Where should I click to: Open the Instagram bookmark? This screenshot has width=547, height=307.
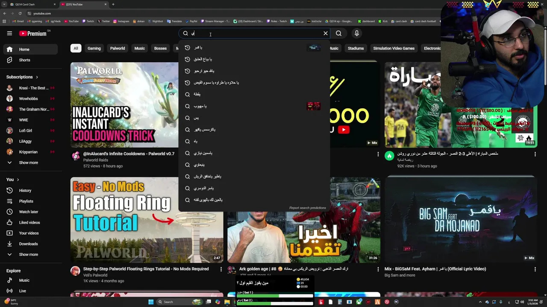121,21
